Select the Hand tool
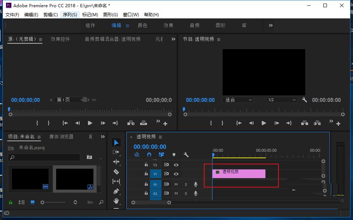353x220 pixels. 116,201
